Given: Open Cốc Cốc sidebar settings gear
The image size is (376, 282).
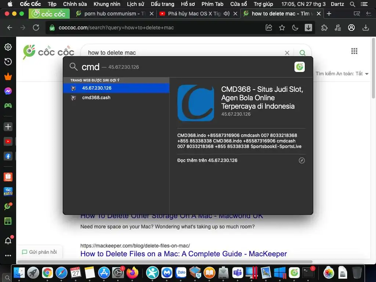Looking at the screenshot, I should pyautogui.click(x=8, y=47).
